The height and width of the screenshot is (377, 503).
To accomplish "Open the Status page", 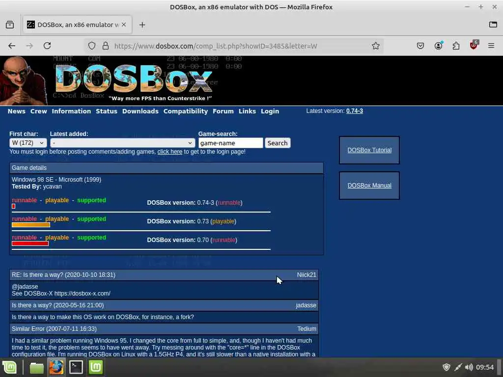I will pos(107,111).
